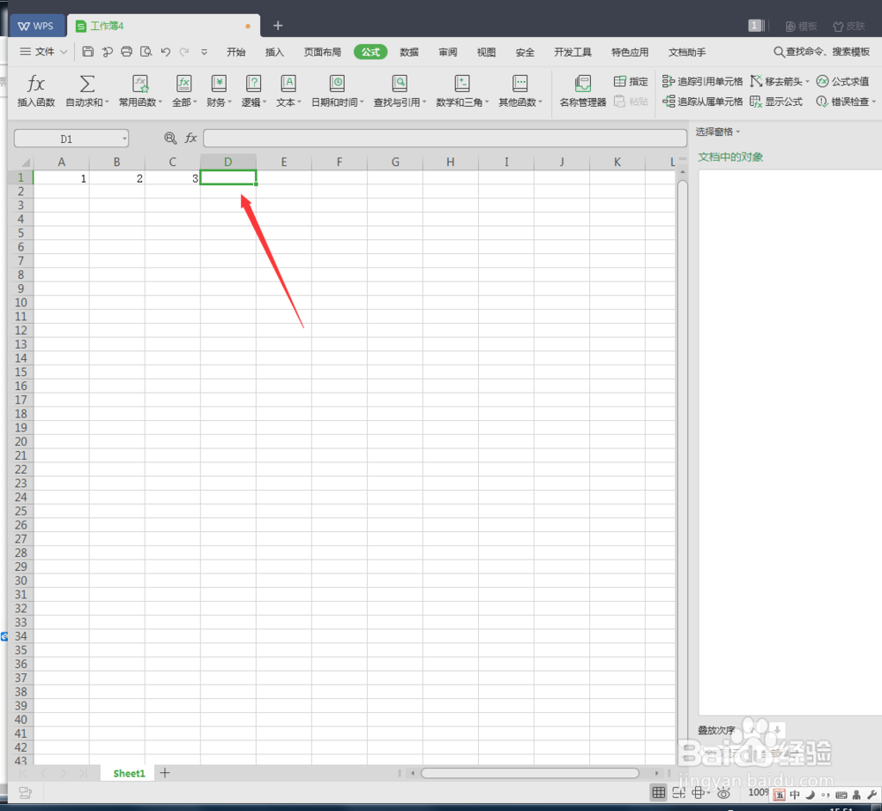Click the Print icon in quick toolbar
Viewport: 882px width, 811px height.
point(126,52)
